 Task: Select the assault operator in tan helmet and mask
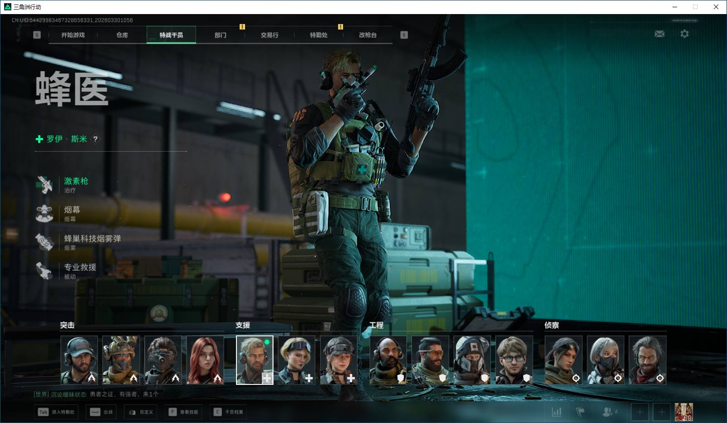121,360
